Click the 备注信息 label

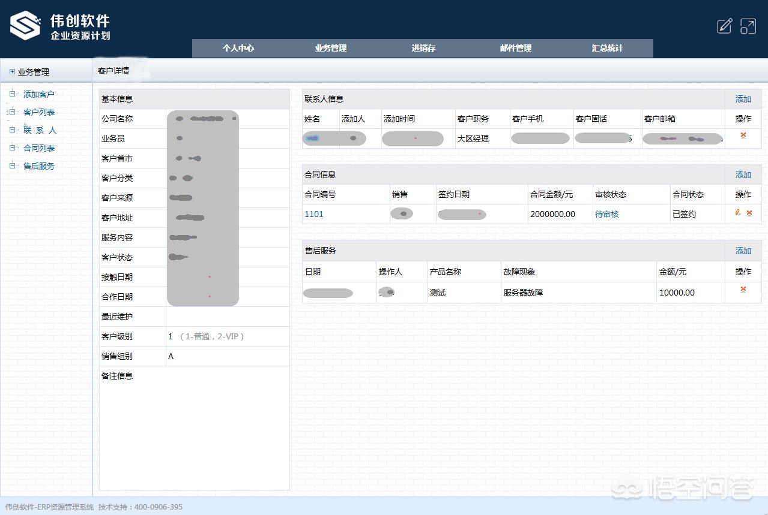pos(117,376)
